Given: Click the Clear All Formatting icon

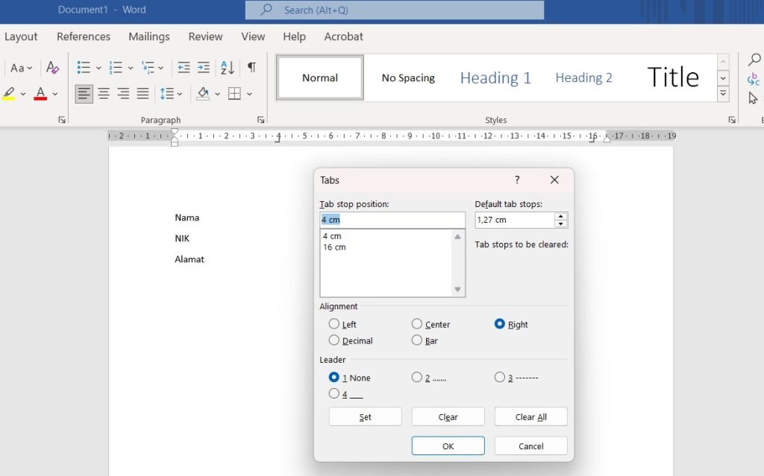Looking at the screenshot, I should coord(52,68).
